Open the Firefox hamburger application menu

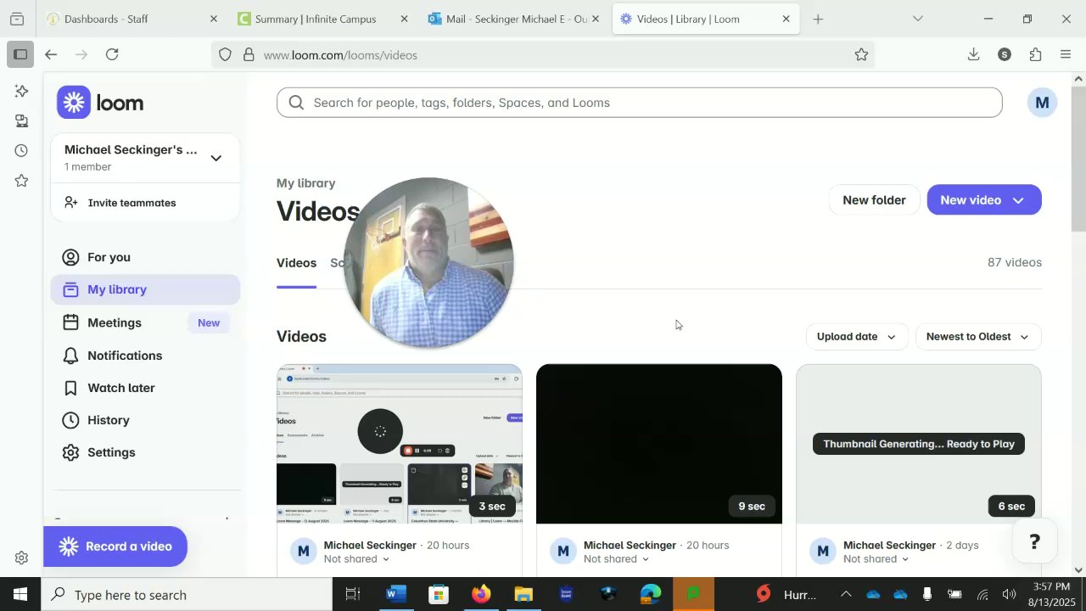coord(1066,54)
